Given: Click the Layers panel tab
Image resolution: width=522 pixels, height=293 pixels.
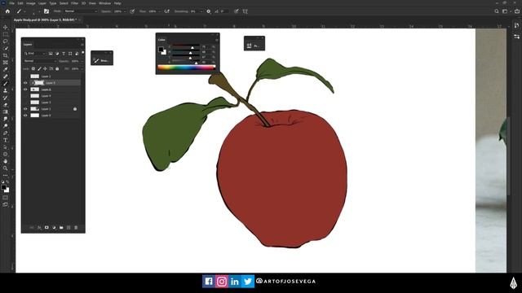Looking at the screenshot, I should click(x=28, y=45).
